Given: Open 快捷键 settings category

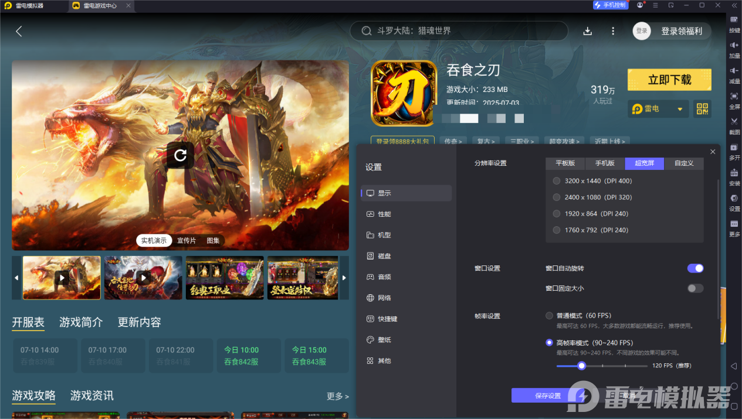Looking at the screenshot, I should pos(406,319).
